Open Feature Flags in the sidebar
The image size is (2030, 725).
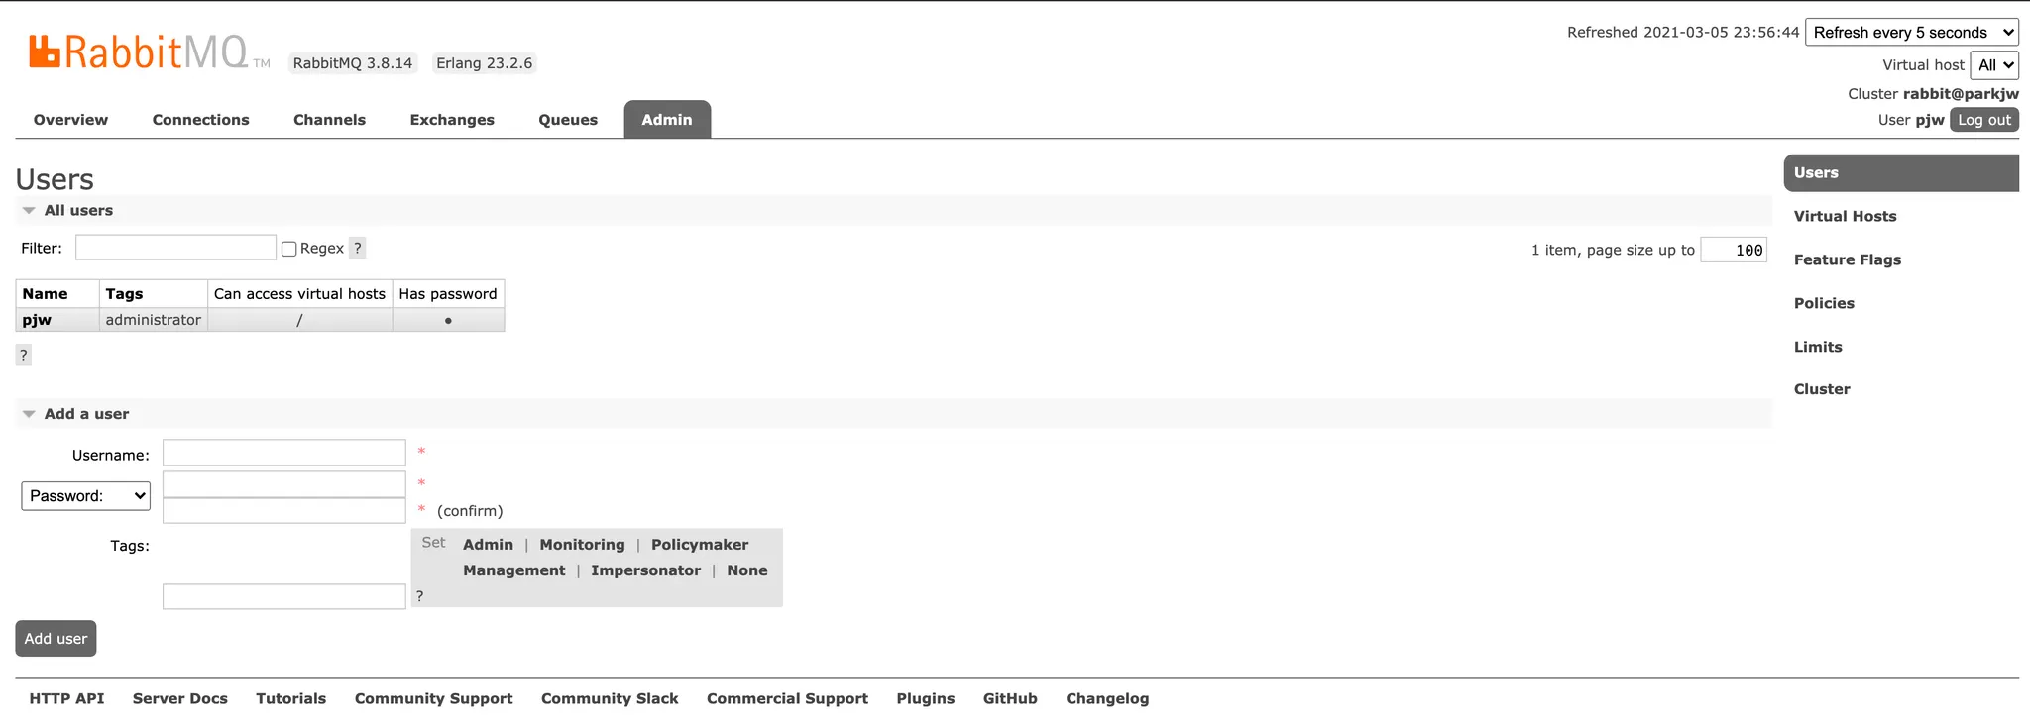[x=1848, y=259]
